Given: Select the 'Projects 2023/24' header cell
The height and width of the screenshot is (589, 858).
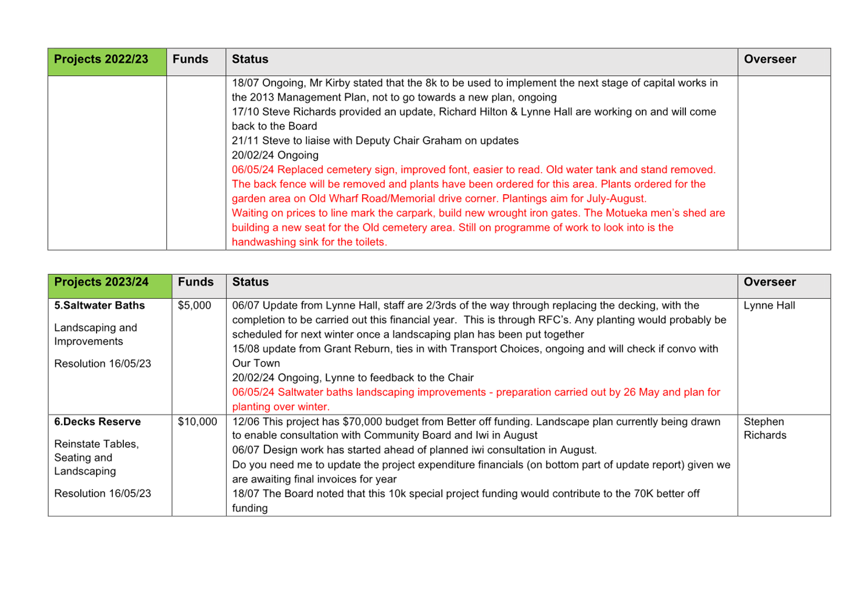Looking at the screenshot, I should [x=110, y=286].
